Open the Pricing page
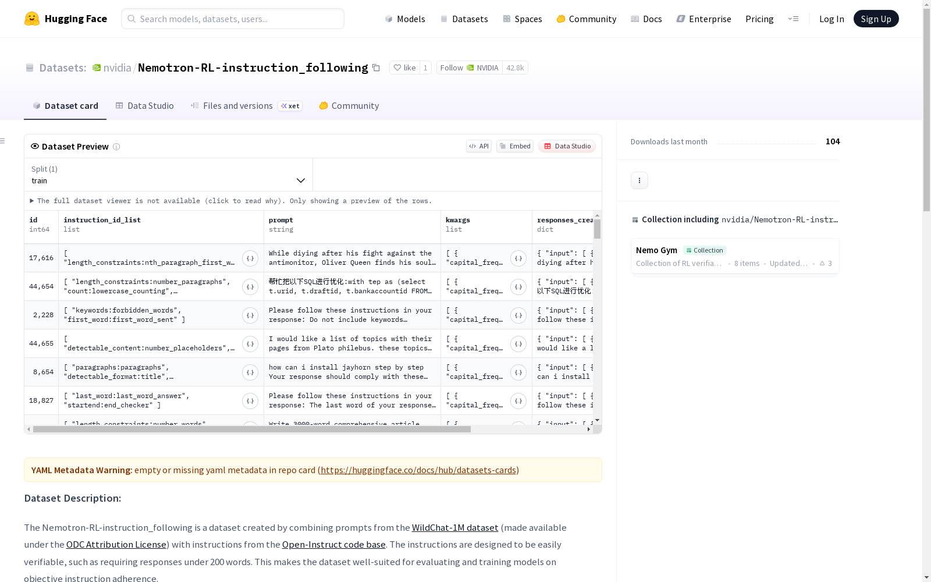Screen dimensions: 931x582 759,19
